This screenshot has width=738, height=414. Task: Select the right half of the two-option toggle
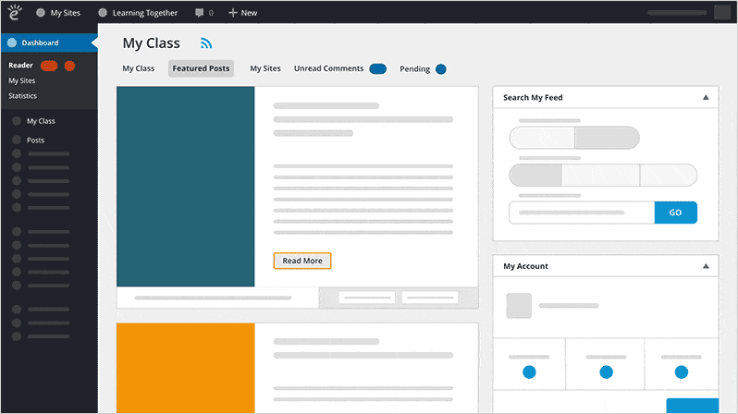608,138
